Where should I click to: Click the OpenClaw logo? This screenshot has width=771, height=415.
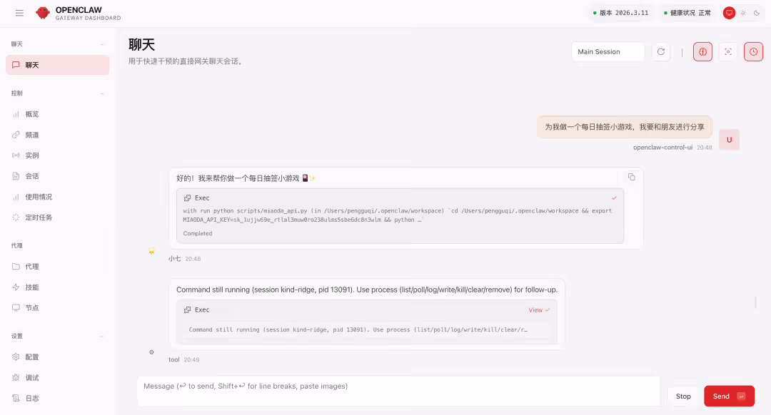click(x=42, y=12)
